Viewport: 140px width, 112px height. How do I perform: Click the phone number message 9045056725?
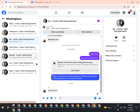(x=52, y=90)
